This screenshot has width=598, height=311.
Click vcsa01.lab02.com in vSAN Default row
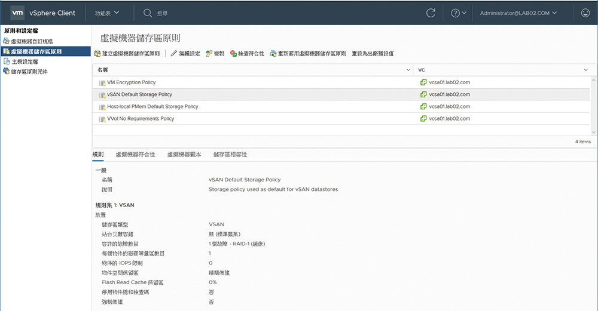[x=449, y=94]
